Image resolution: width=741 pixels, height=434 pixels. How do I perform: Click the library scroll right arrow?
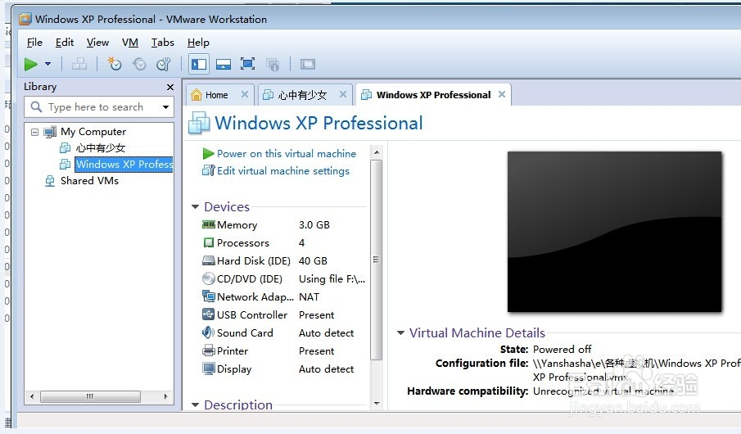[166, 396]
